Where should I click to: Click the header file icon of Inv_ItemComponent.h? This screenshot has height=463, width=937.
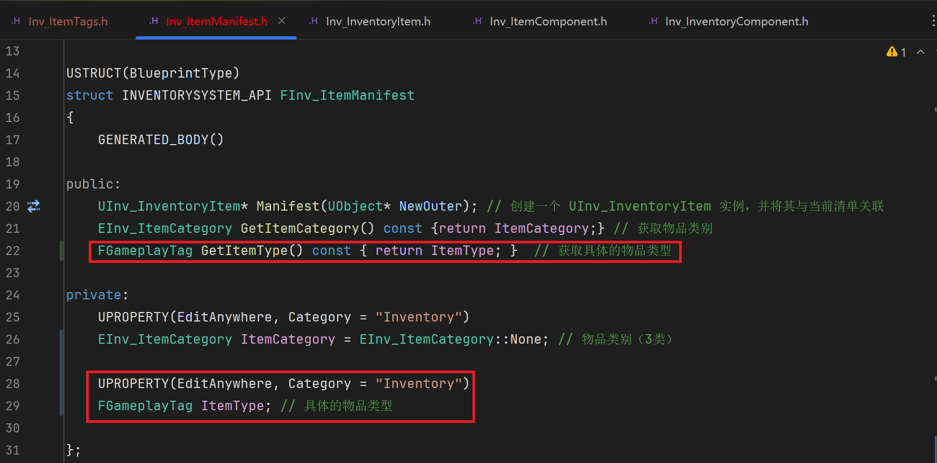(x=477, y=21)
